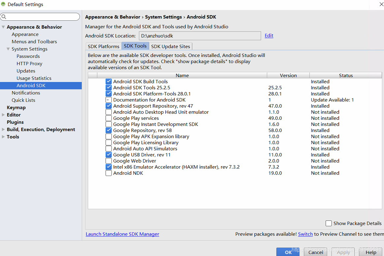Open HTTP Proxy settings
This screenshot has height=256, width=384.
pyautogui.click(x=29, y=64)
